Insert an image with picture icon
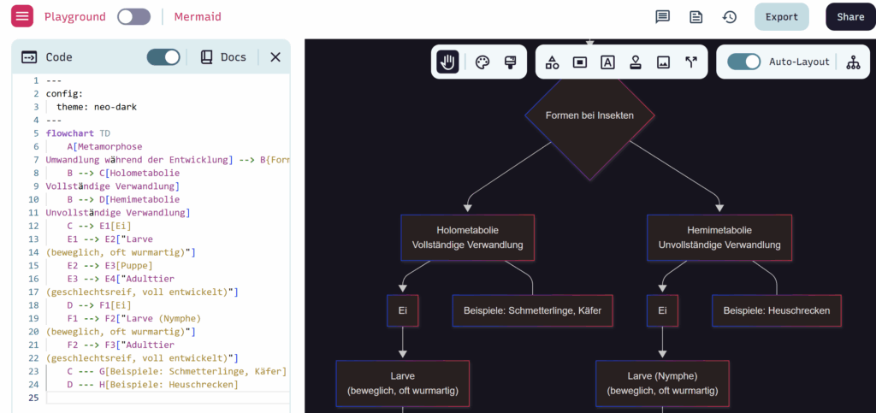 click(663, 62)
